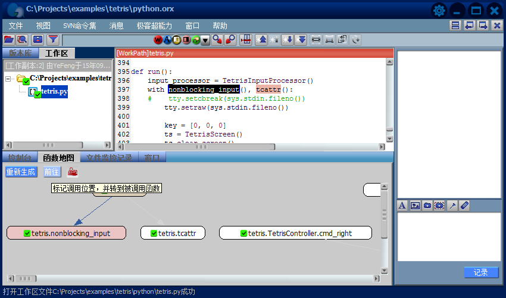The width and height of the screenshot is (506, 298).
Task: Click the bandage patch icon in notes panel
Action: point(464,206)
